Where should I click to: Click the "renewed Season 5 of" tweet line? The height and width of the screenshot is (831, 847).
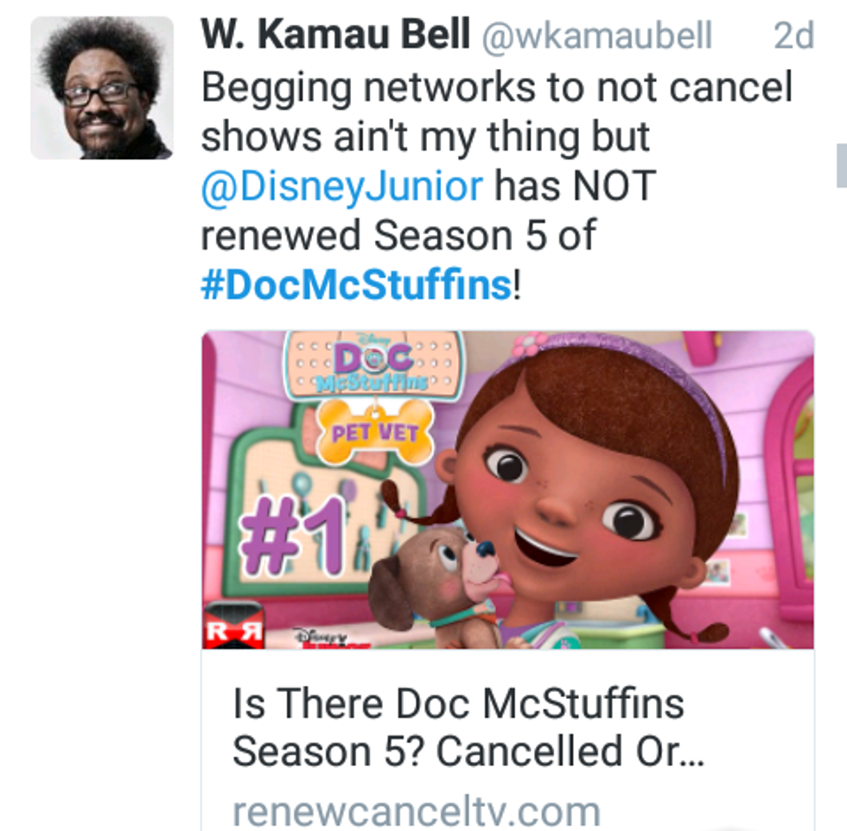tap(398, 236)
